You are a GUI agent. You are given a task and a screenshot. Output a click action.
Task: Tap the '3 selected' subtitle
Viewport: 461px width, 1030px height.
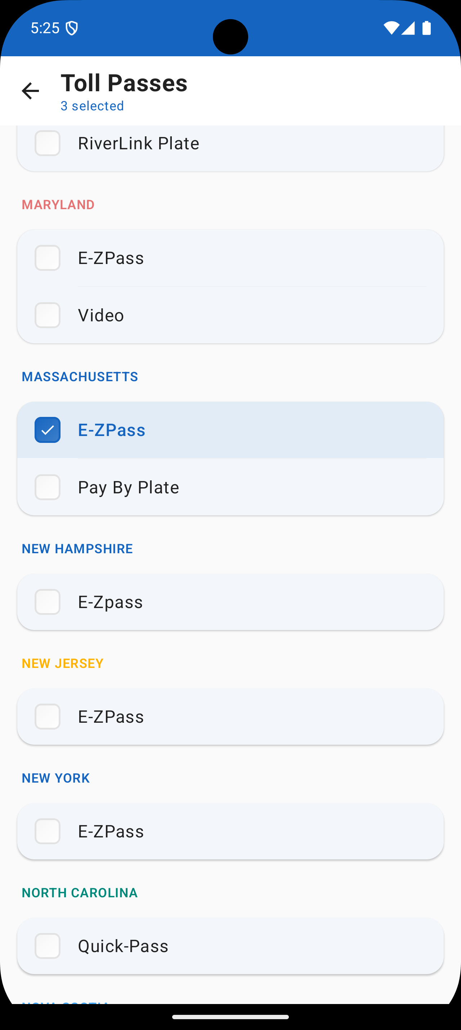click(x=92, y=106)
